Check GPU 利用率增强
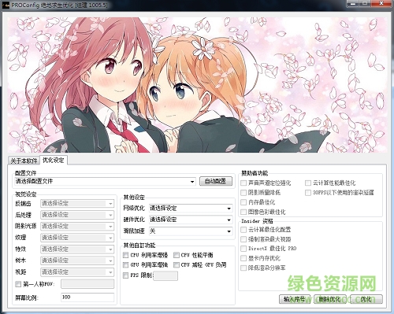The image size is (394, 314). (126, 264)
